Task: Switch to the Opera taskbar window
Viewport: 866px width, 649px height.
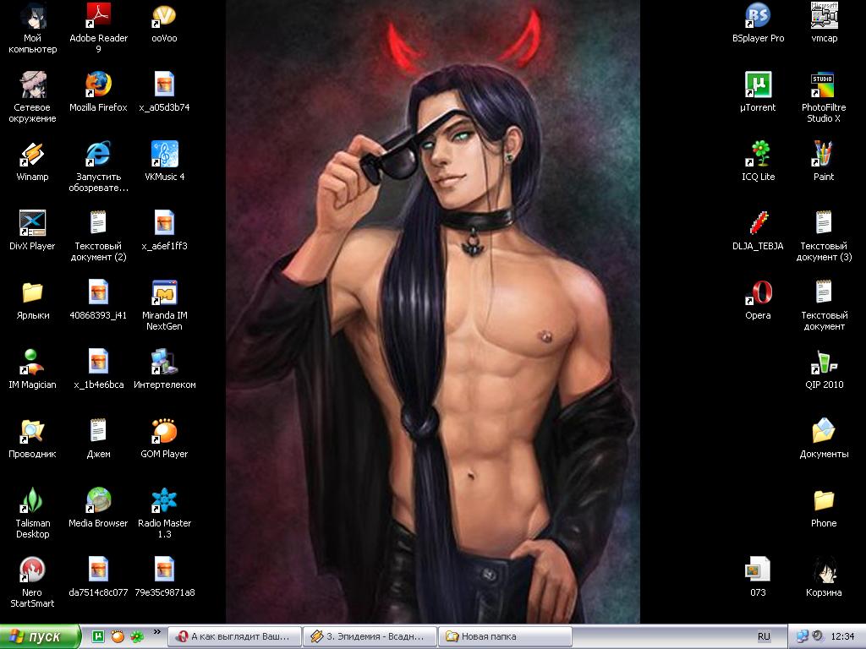Action: [234, 636]
